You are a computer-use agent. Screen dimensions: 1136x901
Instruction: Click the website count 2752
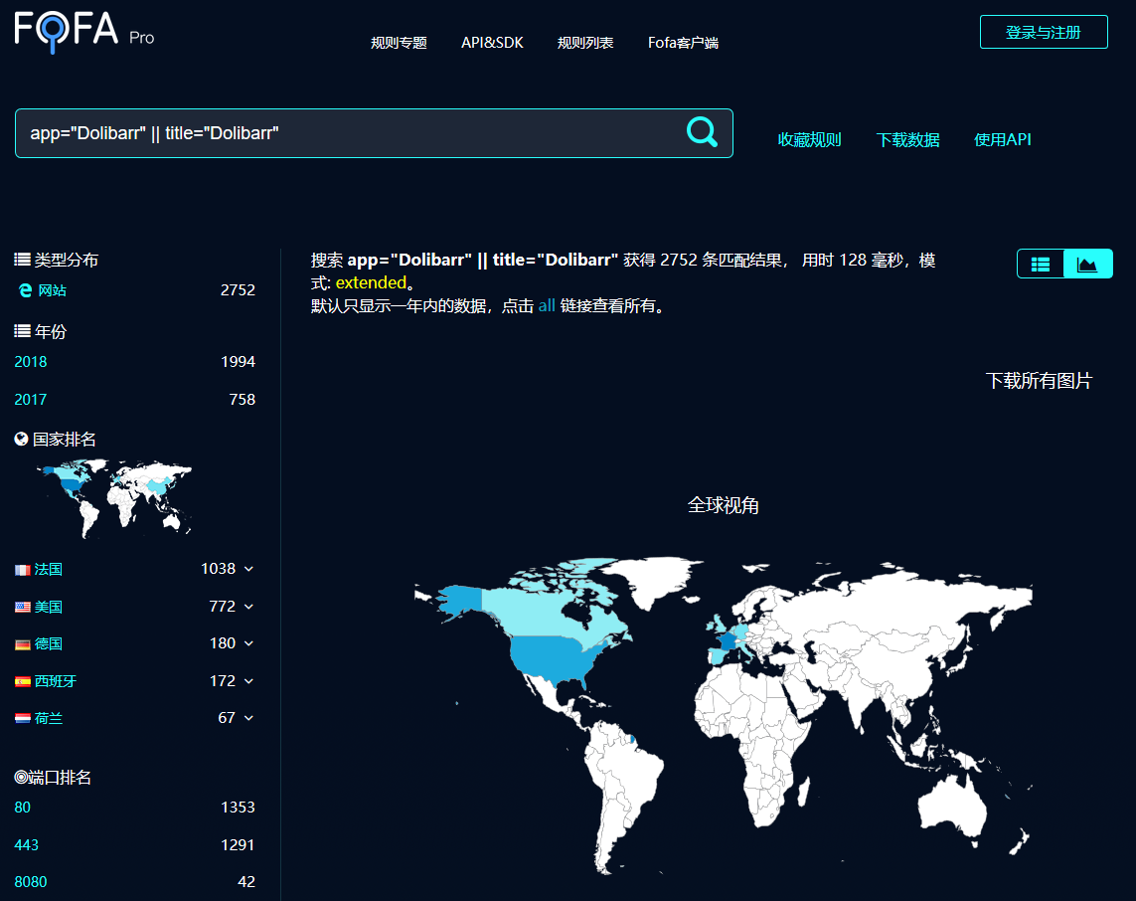238,290
